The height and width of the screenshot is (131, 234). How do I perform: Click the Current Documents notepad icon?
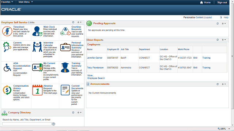coord(65,90)
